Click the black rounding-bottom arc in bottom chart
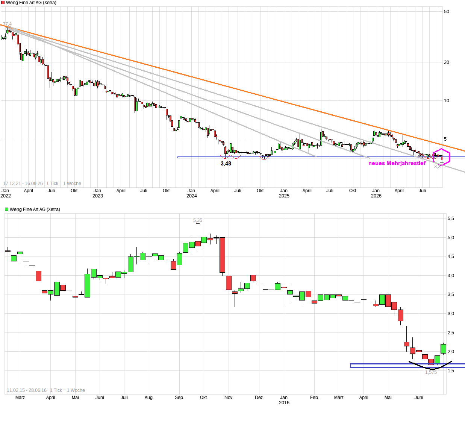This screenshot has height=428, width=465. 430,366
